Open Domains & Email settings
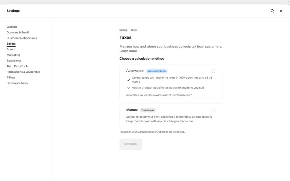290x181 pixels. 18,32
